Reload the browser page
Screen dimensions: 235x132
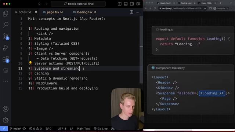coord(155,8)
